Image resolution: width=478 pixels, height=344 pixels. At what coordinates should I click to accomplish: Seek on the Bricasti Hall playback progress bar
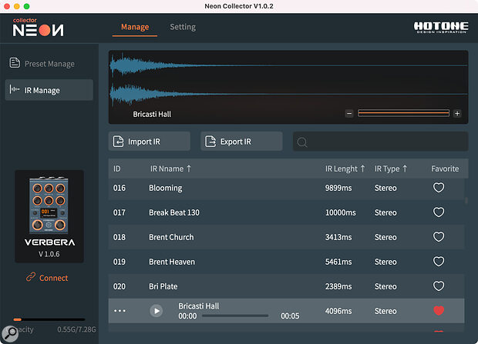(x=235, y=316)
